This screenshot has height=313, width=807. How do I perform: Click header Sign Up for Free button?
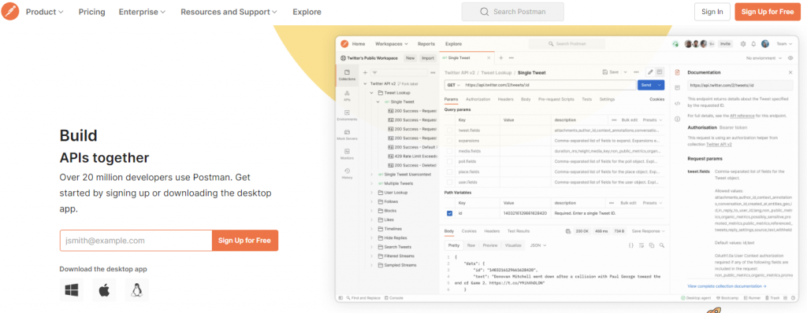point(768,11)
